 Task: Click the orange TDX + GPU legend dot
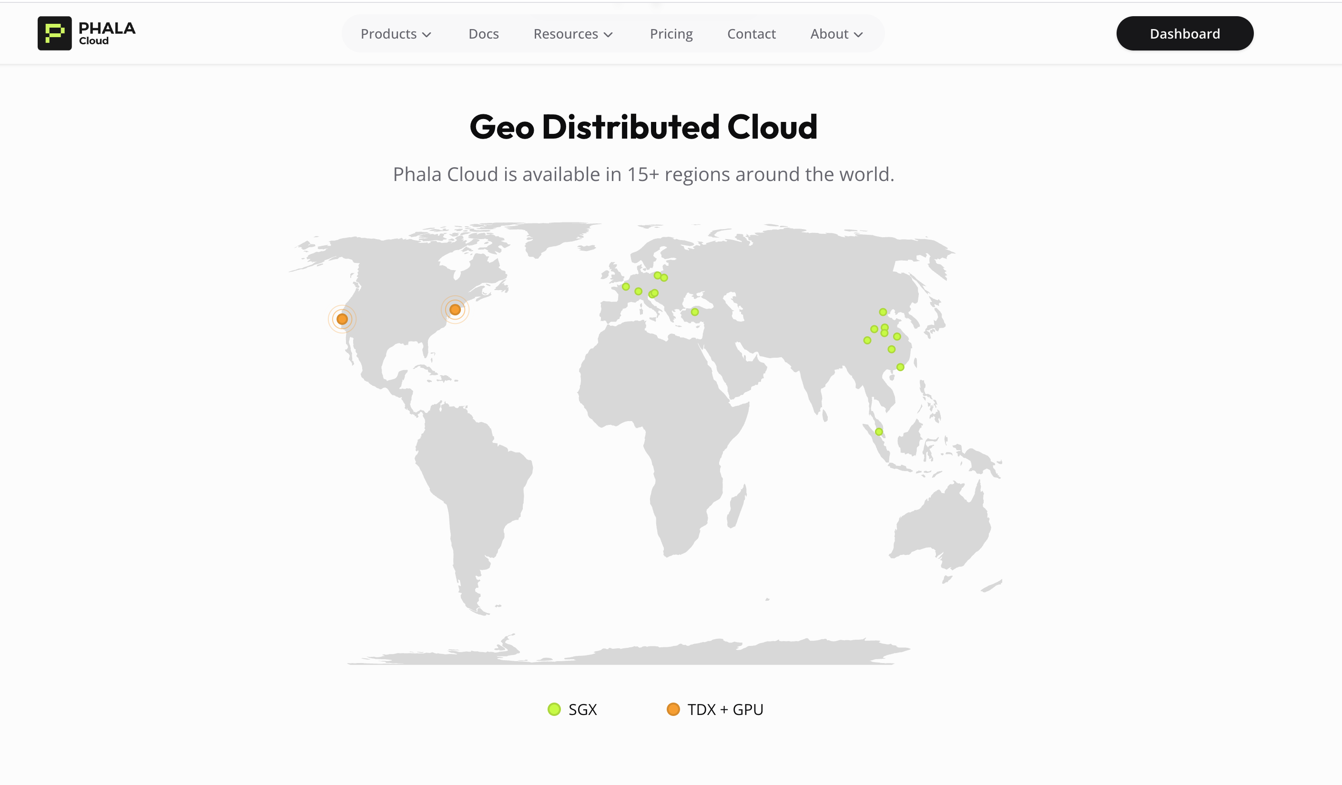(x=673, y=709)
